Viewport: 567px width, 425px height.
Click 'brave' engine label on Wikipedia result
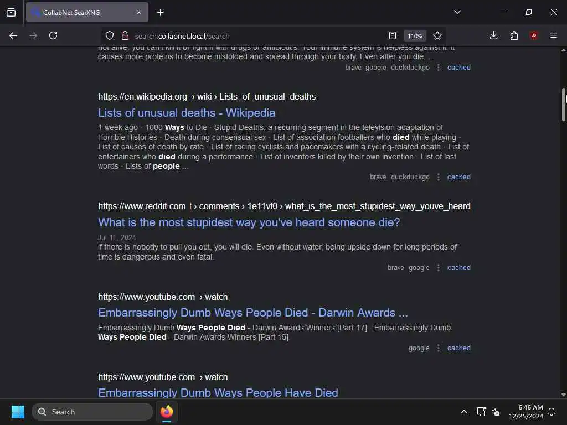[378, 177]
